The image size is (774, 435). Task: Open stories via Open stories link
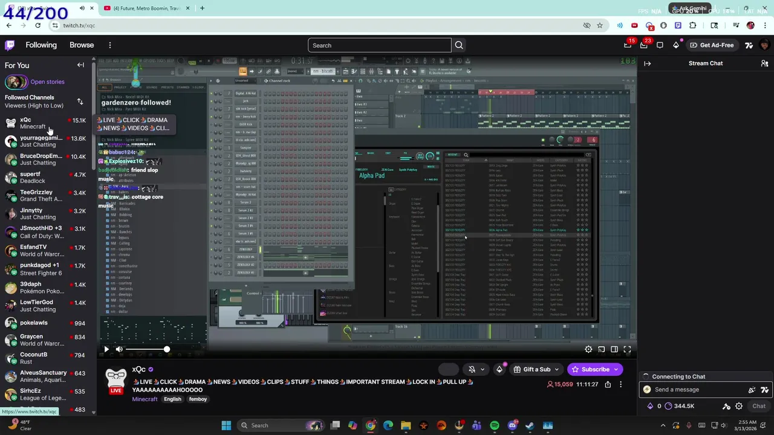[47, 82]
